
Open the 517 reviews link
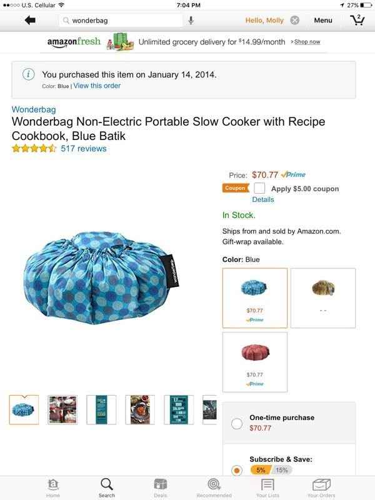83,148
